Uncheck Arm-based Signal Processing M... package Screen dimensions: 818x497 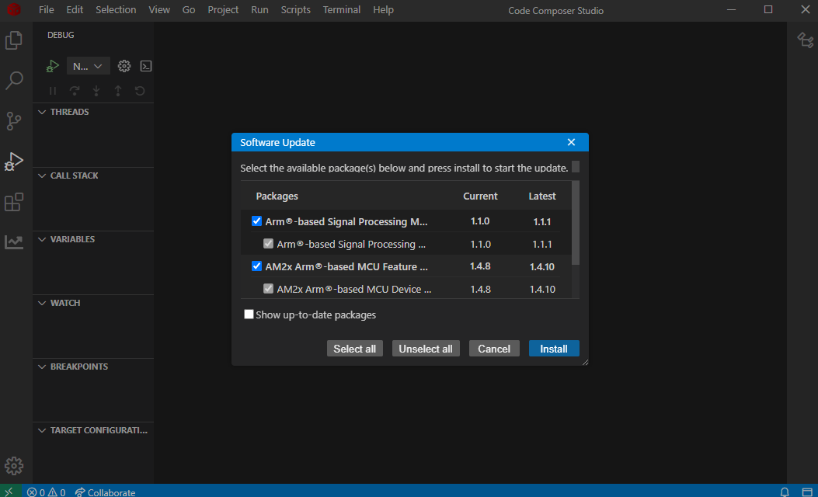256,221
